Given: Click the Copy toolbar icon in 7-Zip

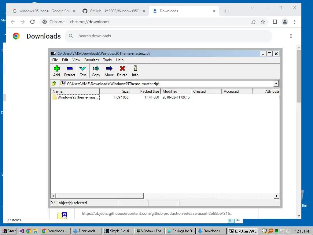Looking at the screenshot, I should [x=96, y=69].
